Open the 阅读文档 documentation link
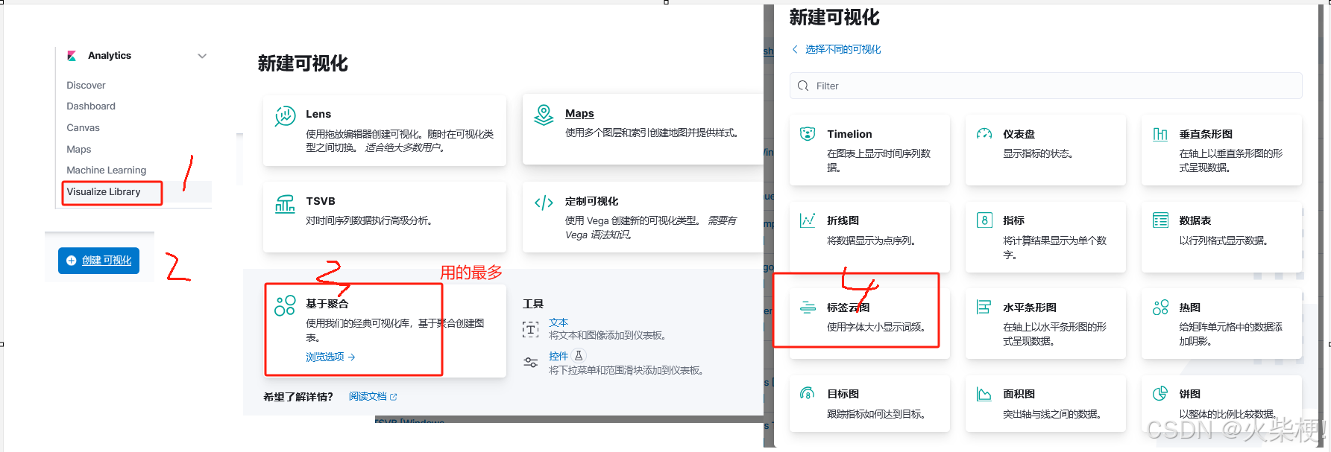 coord(368,397)
